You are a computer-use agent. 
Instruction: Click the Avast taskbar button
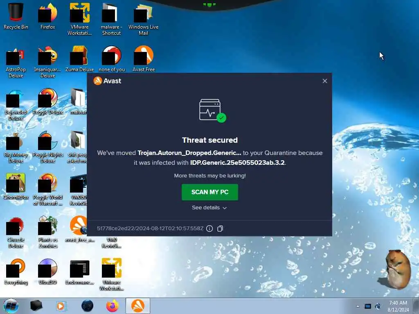[138, 306]
